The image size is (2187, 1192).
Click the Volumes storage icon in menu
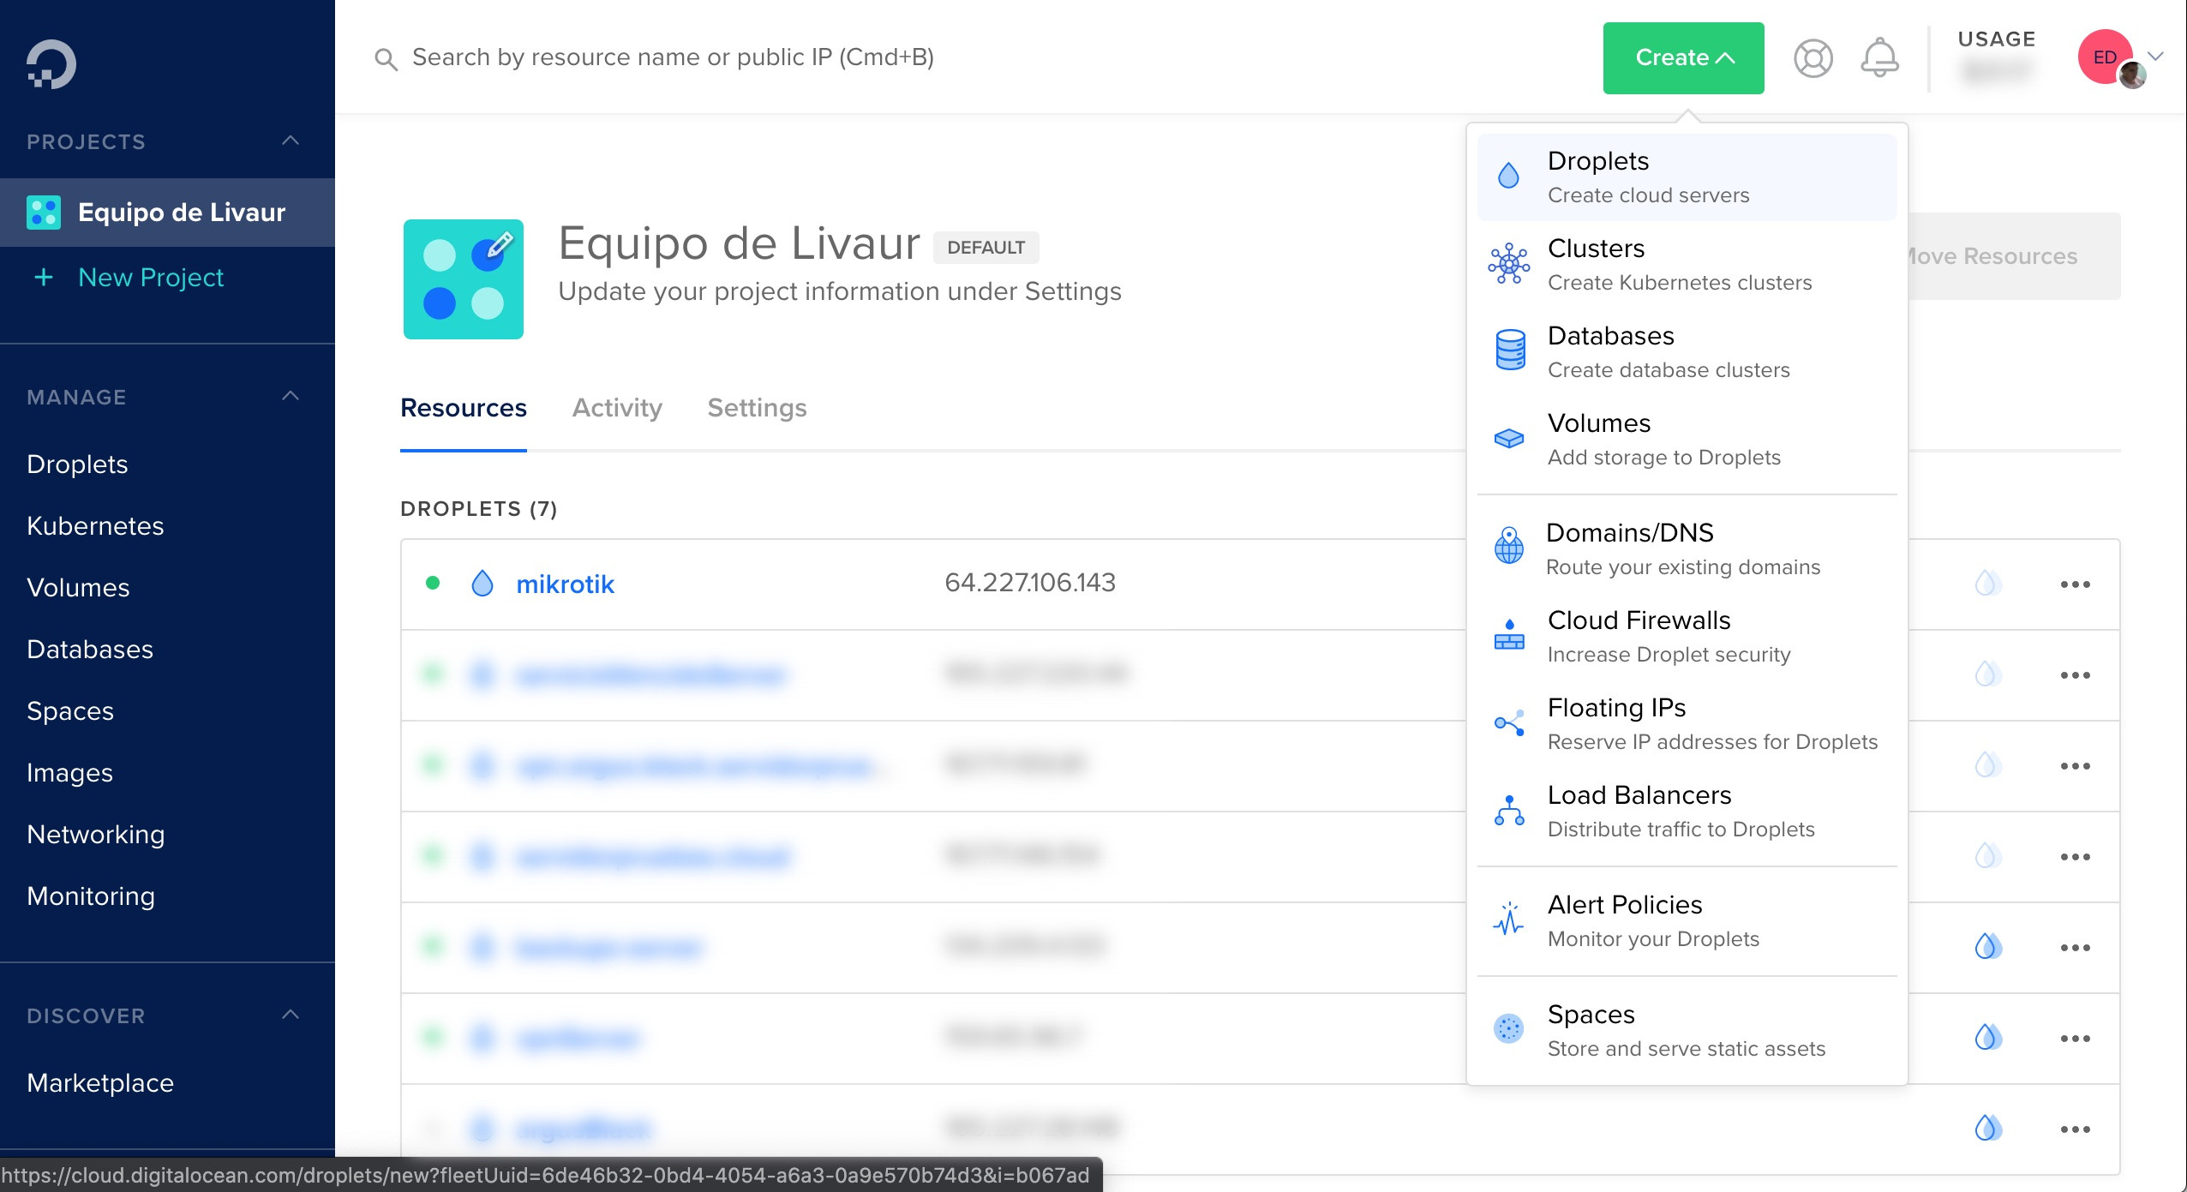click(x=1508, y=439)
